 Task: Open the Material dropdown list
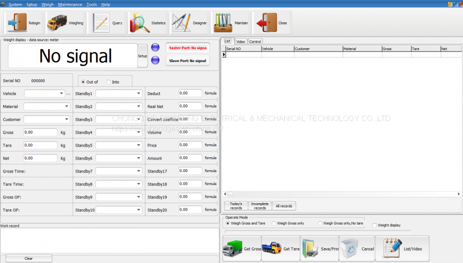(67, 107)
